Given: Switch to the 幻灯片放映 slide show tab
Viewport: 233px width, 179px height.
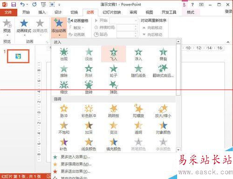Looking at the screenshot, I should (x=112, y=12).
